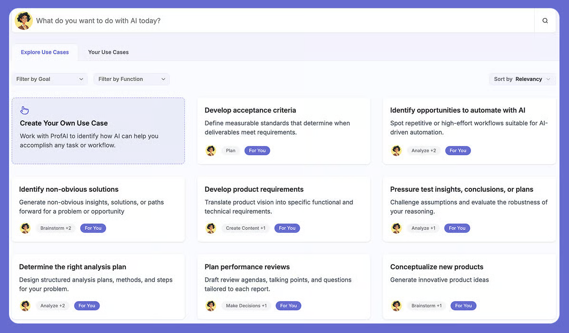Click avatar icon on Plan performance reviews card

coord(211,306)
